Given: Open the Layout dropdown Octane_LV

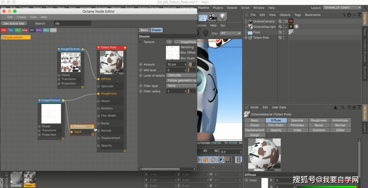Looking at the screenshot, I should point(342,8).
